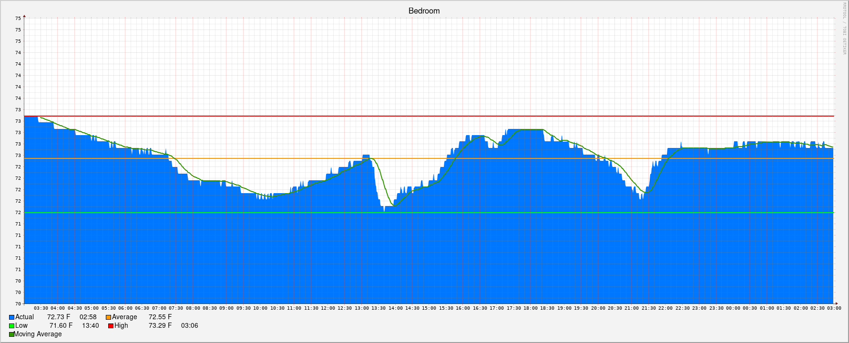Screen dimensions: 849x343
Task: Click the 12:00 label on the time axis
Action: (328, 308)
